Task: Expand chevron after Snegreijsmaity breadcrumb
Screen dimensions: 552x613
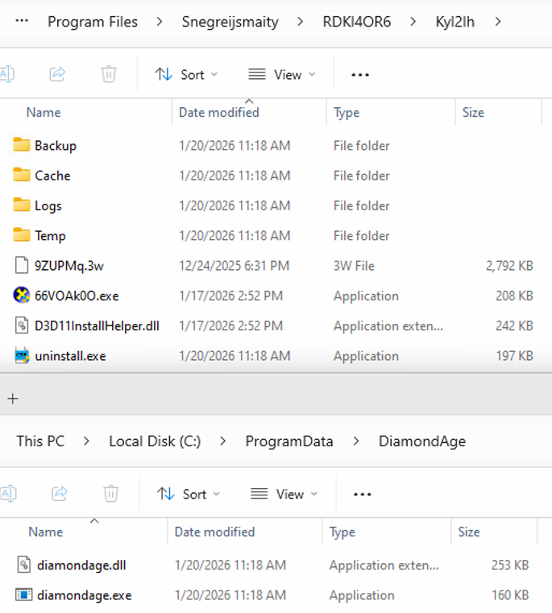Action: click(x=300, y=22)
